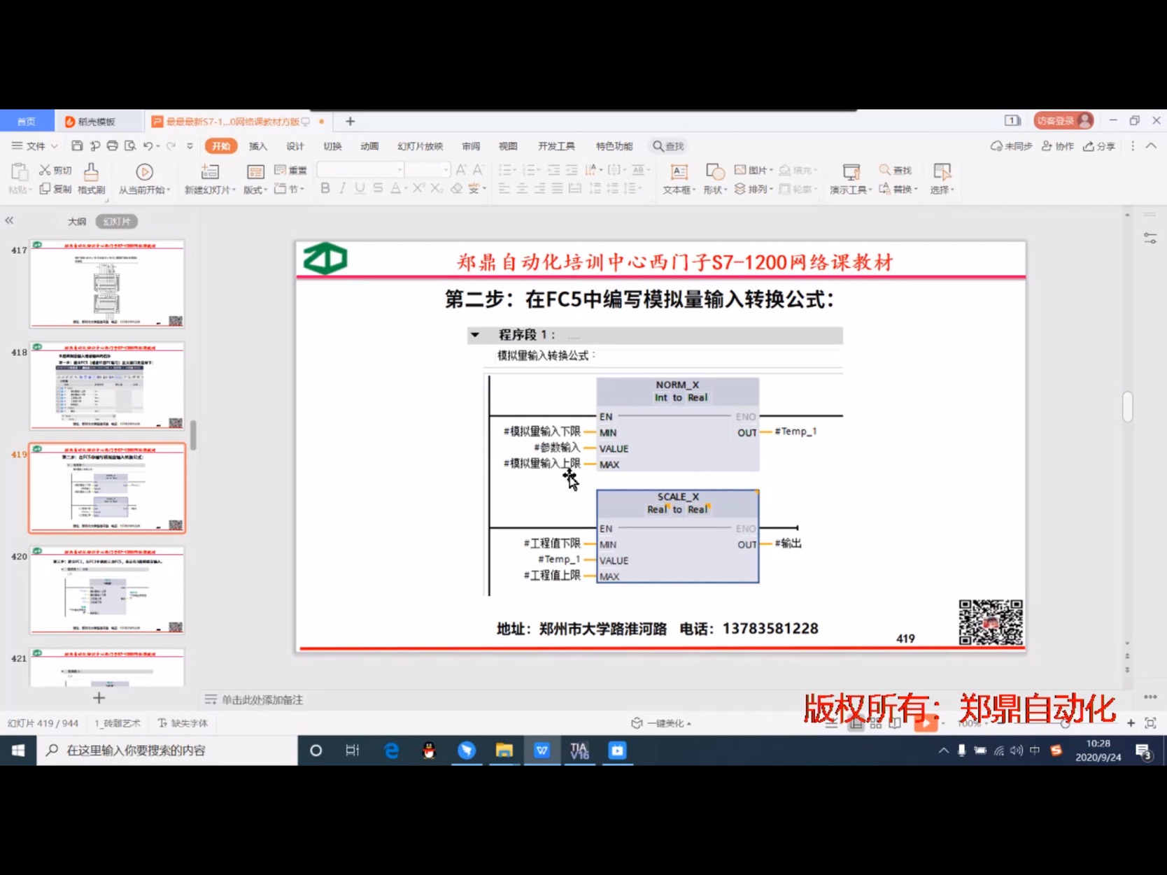Viewport: 1167px width, 875px height.
Task: Open the Layout (版式) dropdown
Action: coord(255,179)
